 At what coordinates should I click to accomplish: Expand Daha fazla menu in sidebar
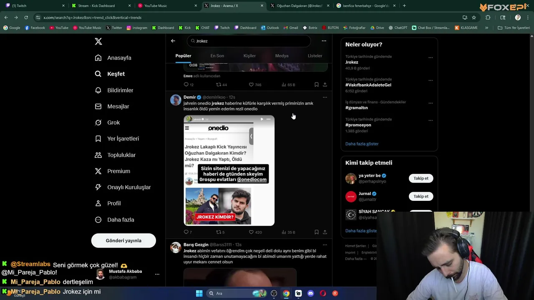(114, 220)
